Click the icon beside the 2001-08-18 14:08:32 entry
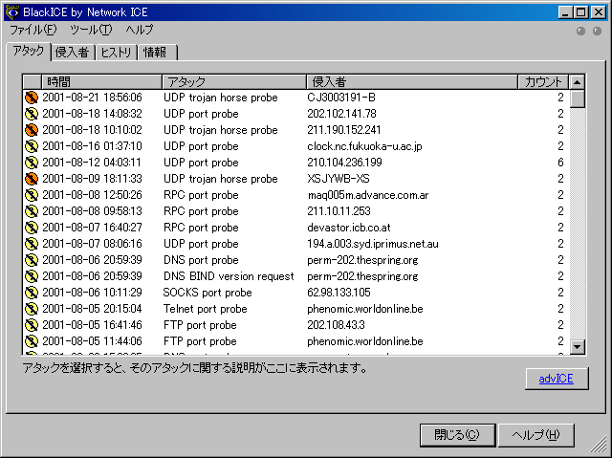Screen dimensions: 612x458 point(32,114)
